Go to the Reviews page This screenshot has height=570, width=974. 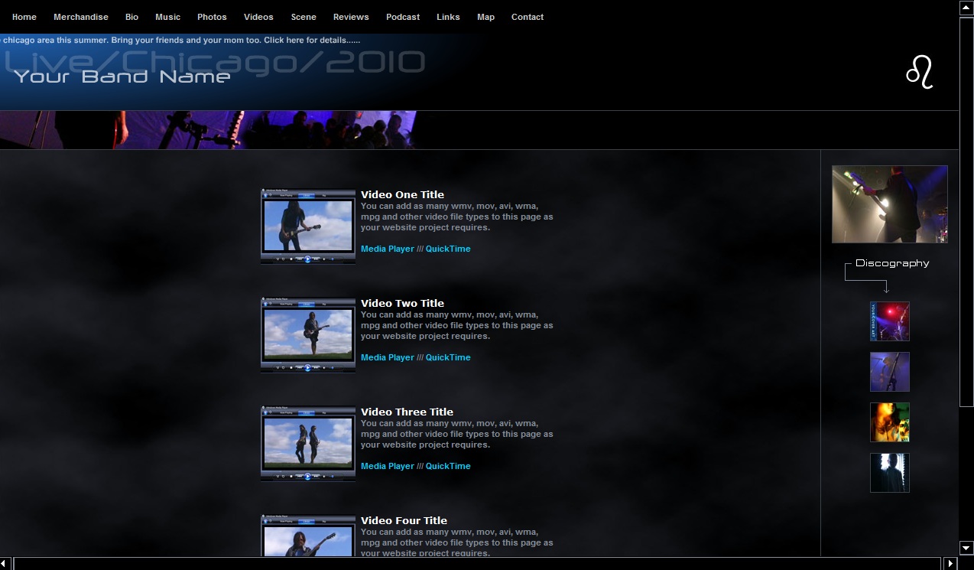pyautogui.click(x=351, y=17)
